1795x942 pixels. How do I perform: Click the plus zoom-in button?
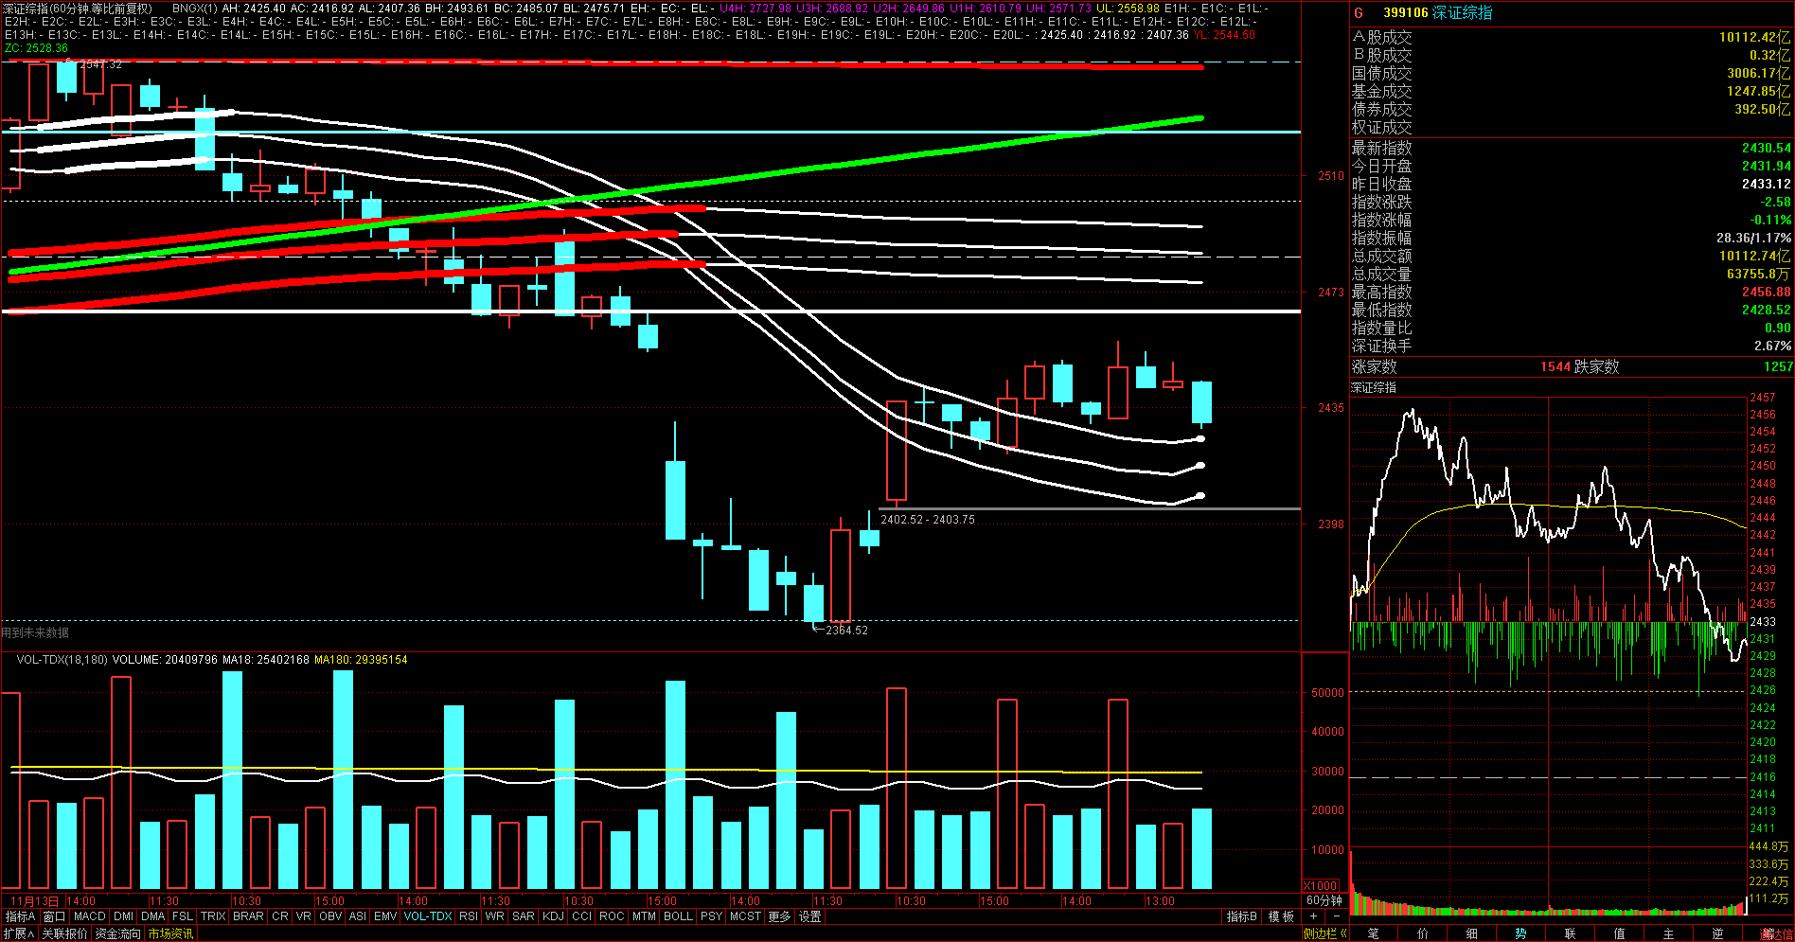1313,916
